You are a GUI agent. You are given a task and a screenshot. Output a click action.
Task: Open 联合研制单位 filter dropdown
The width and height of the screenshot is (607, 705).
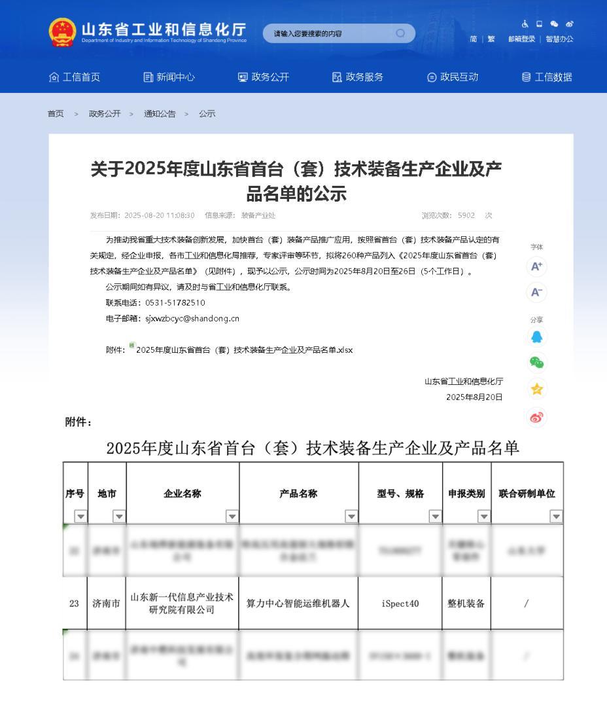(x=556, y=516)
